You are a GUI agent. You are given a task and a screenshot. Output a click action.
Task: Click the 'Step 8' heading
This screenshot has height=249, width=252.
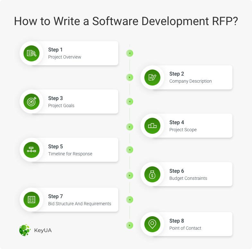pyautogui.click(x=177, y=221)
